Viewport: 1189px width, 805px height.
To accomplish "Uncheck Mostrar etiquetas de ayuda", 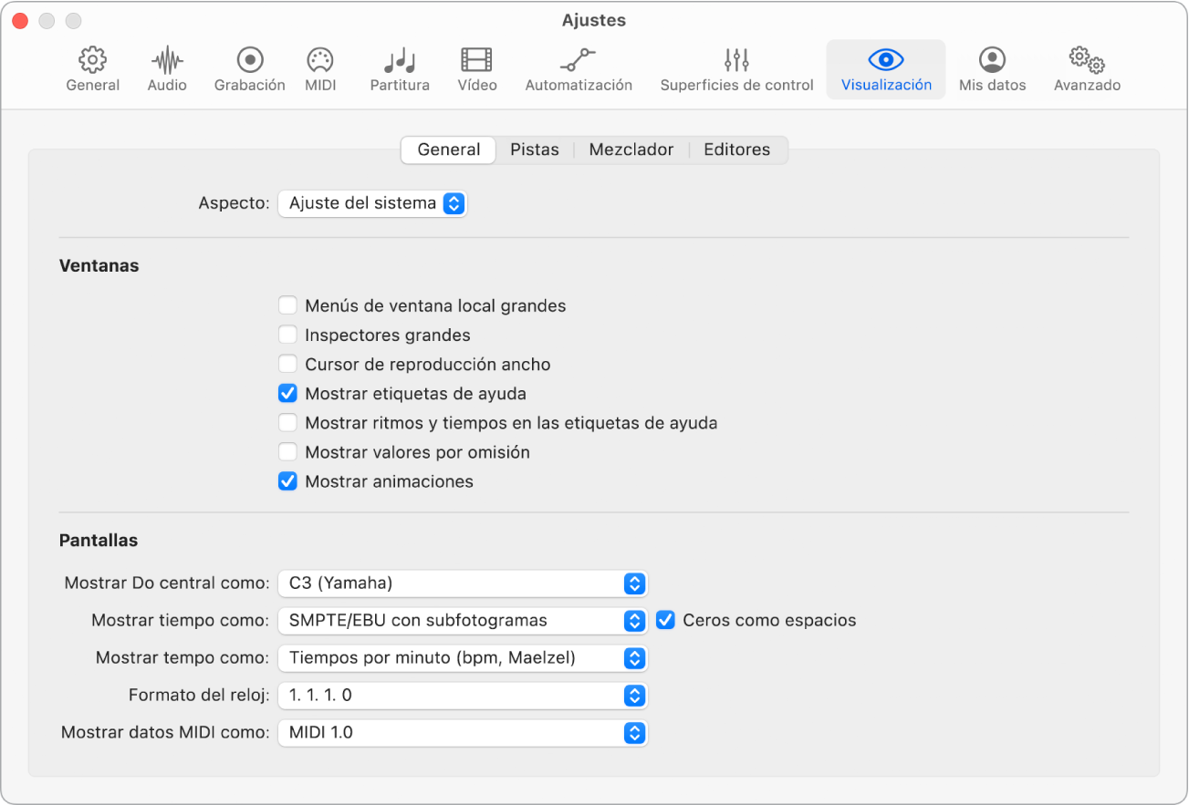I will [x=287, y=394].
